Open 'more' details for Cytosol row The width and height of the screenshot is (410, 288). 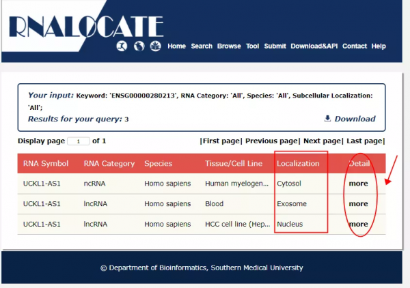coord(359,184)
